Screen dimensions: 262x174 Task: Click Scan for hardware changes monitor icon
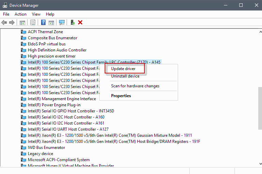click(62, 22)
